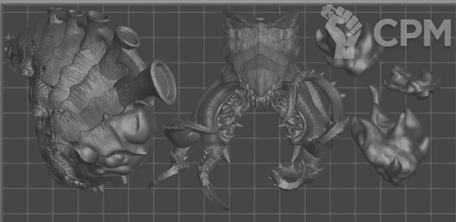
Task: Click the tall horn on the bottom-right spiked piece
Action: click(376, 97)
